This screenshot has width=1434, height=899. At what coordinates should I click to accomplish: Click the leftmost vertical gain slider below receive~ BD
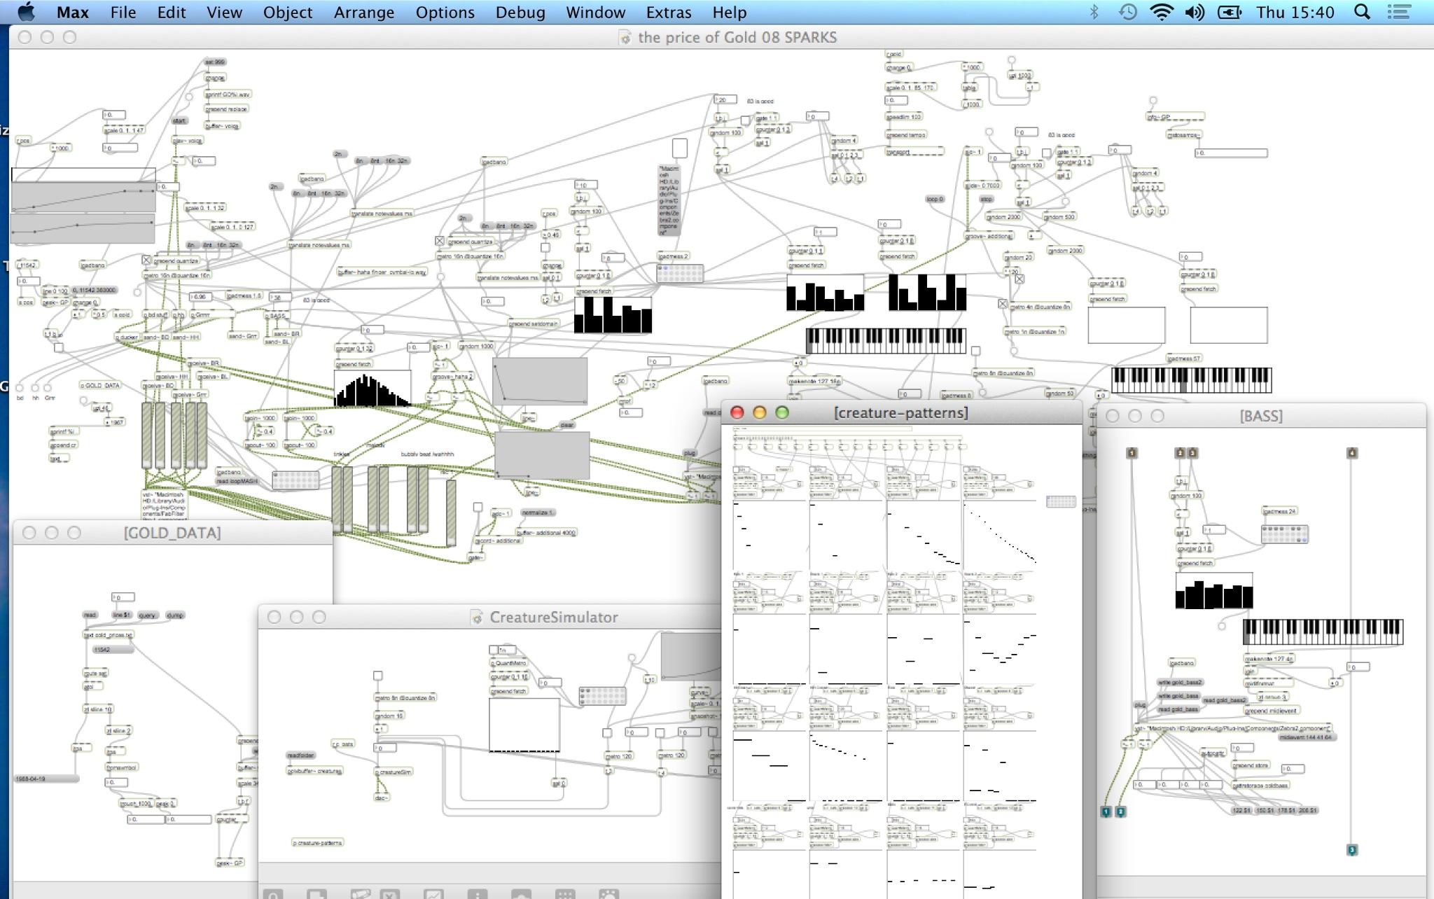147,435
